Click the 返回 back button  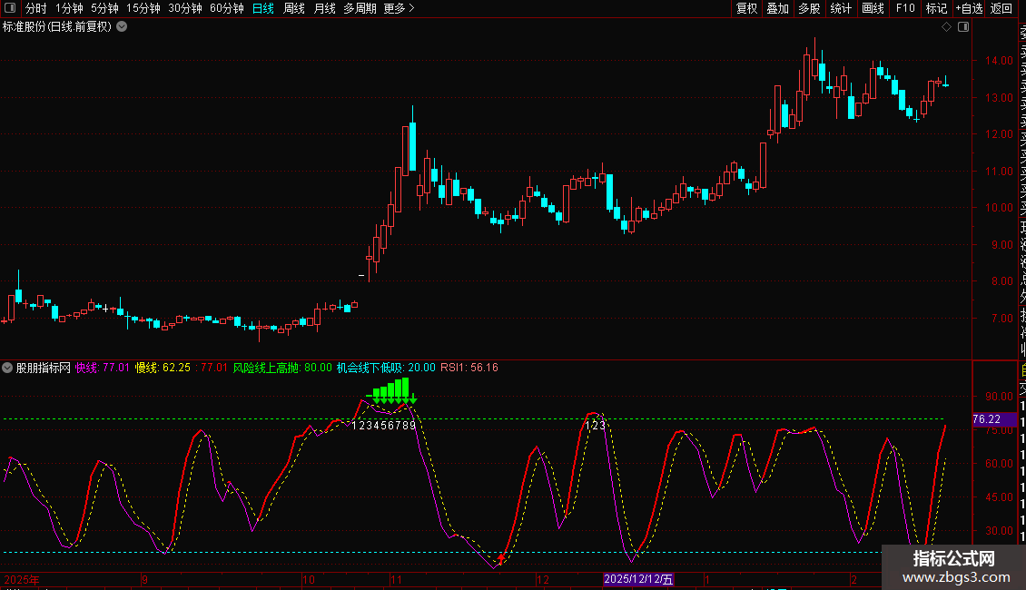[1001, 8]
